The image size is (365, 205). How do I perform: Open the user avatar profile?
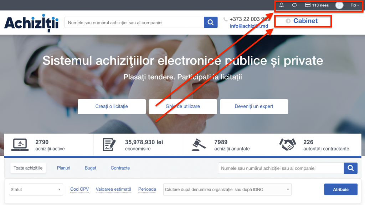pos(339,5)
